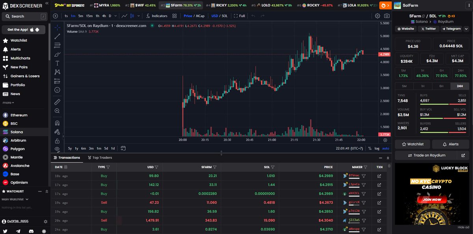Image resolution: width=473 pixels, height=234 pixels.
Task: Toggle auto scale on the chart
Action: tap(385, 149)
